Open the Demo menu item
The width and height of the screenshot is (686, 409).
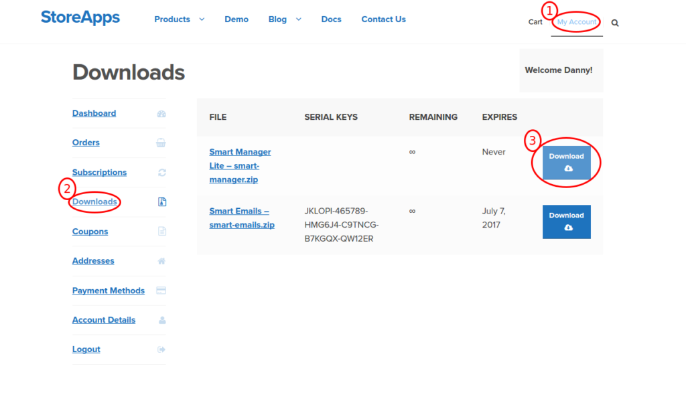point(236,19)
